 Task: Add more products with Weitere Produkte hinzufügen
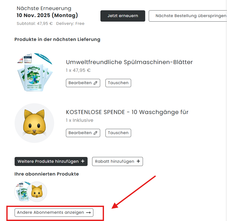pyautogui.click(x=51, y=161)
